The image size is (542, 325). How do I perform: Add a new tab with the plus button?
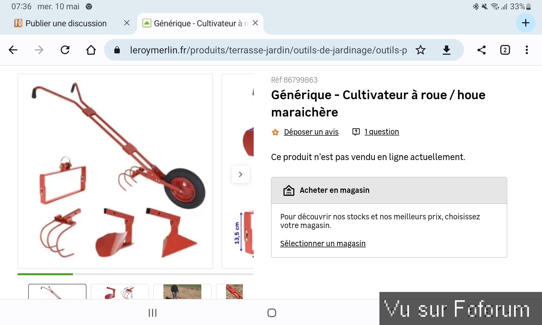[x=526, y=23]
